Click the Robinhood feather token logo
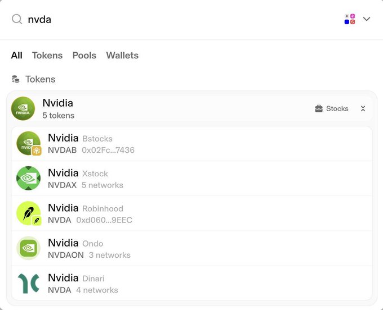Screen dimensions: 383x310 28,213
